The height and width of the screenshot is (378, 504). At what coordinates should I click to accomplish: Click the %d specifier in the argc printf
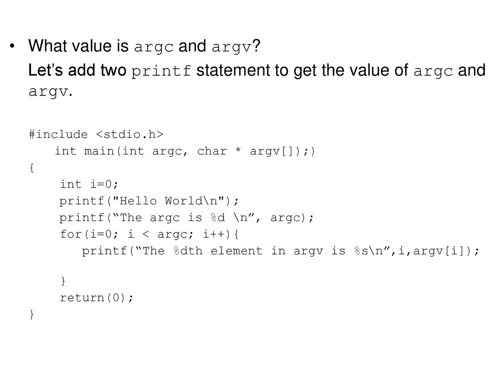click(x=218, y=218)
